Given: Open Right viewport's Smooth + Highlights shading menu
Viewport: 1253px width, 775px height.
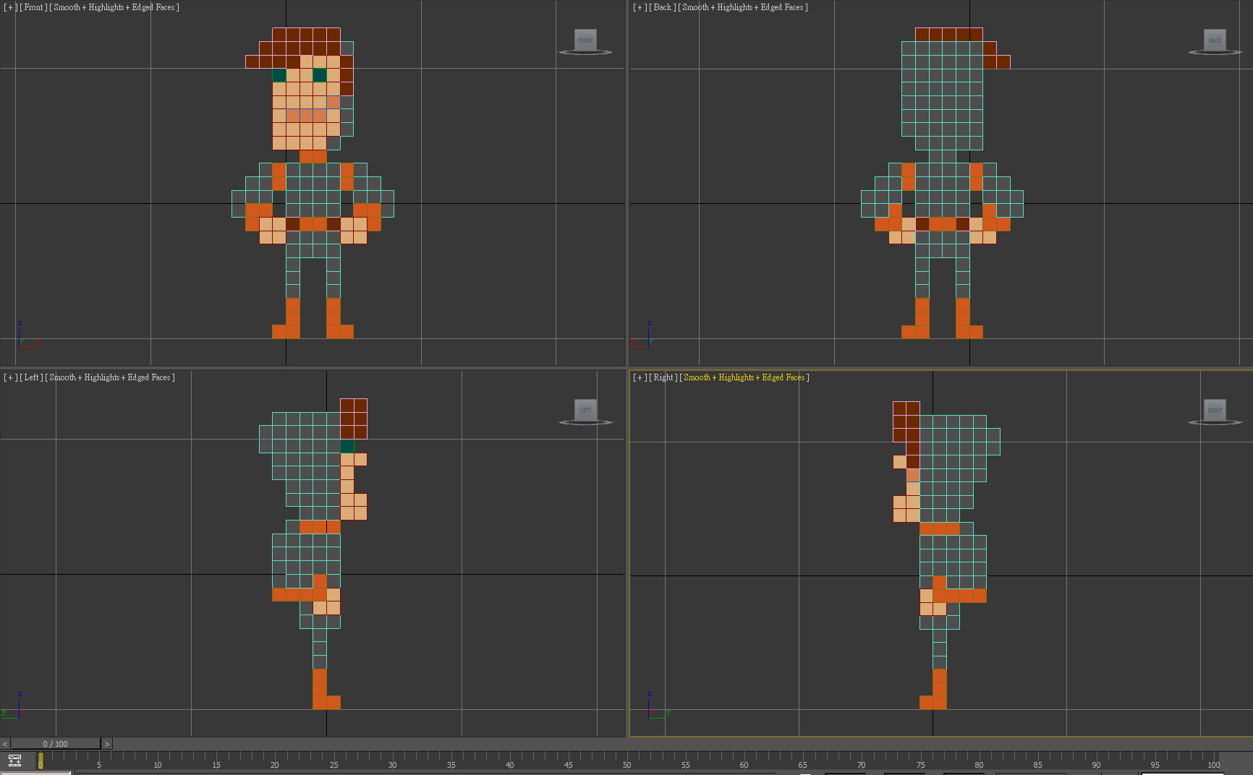Looking at the screenshot, I should (x=744, y=377).
